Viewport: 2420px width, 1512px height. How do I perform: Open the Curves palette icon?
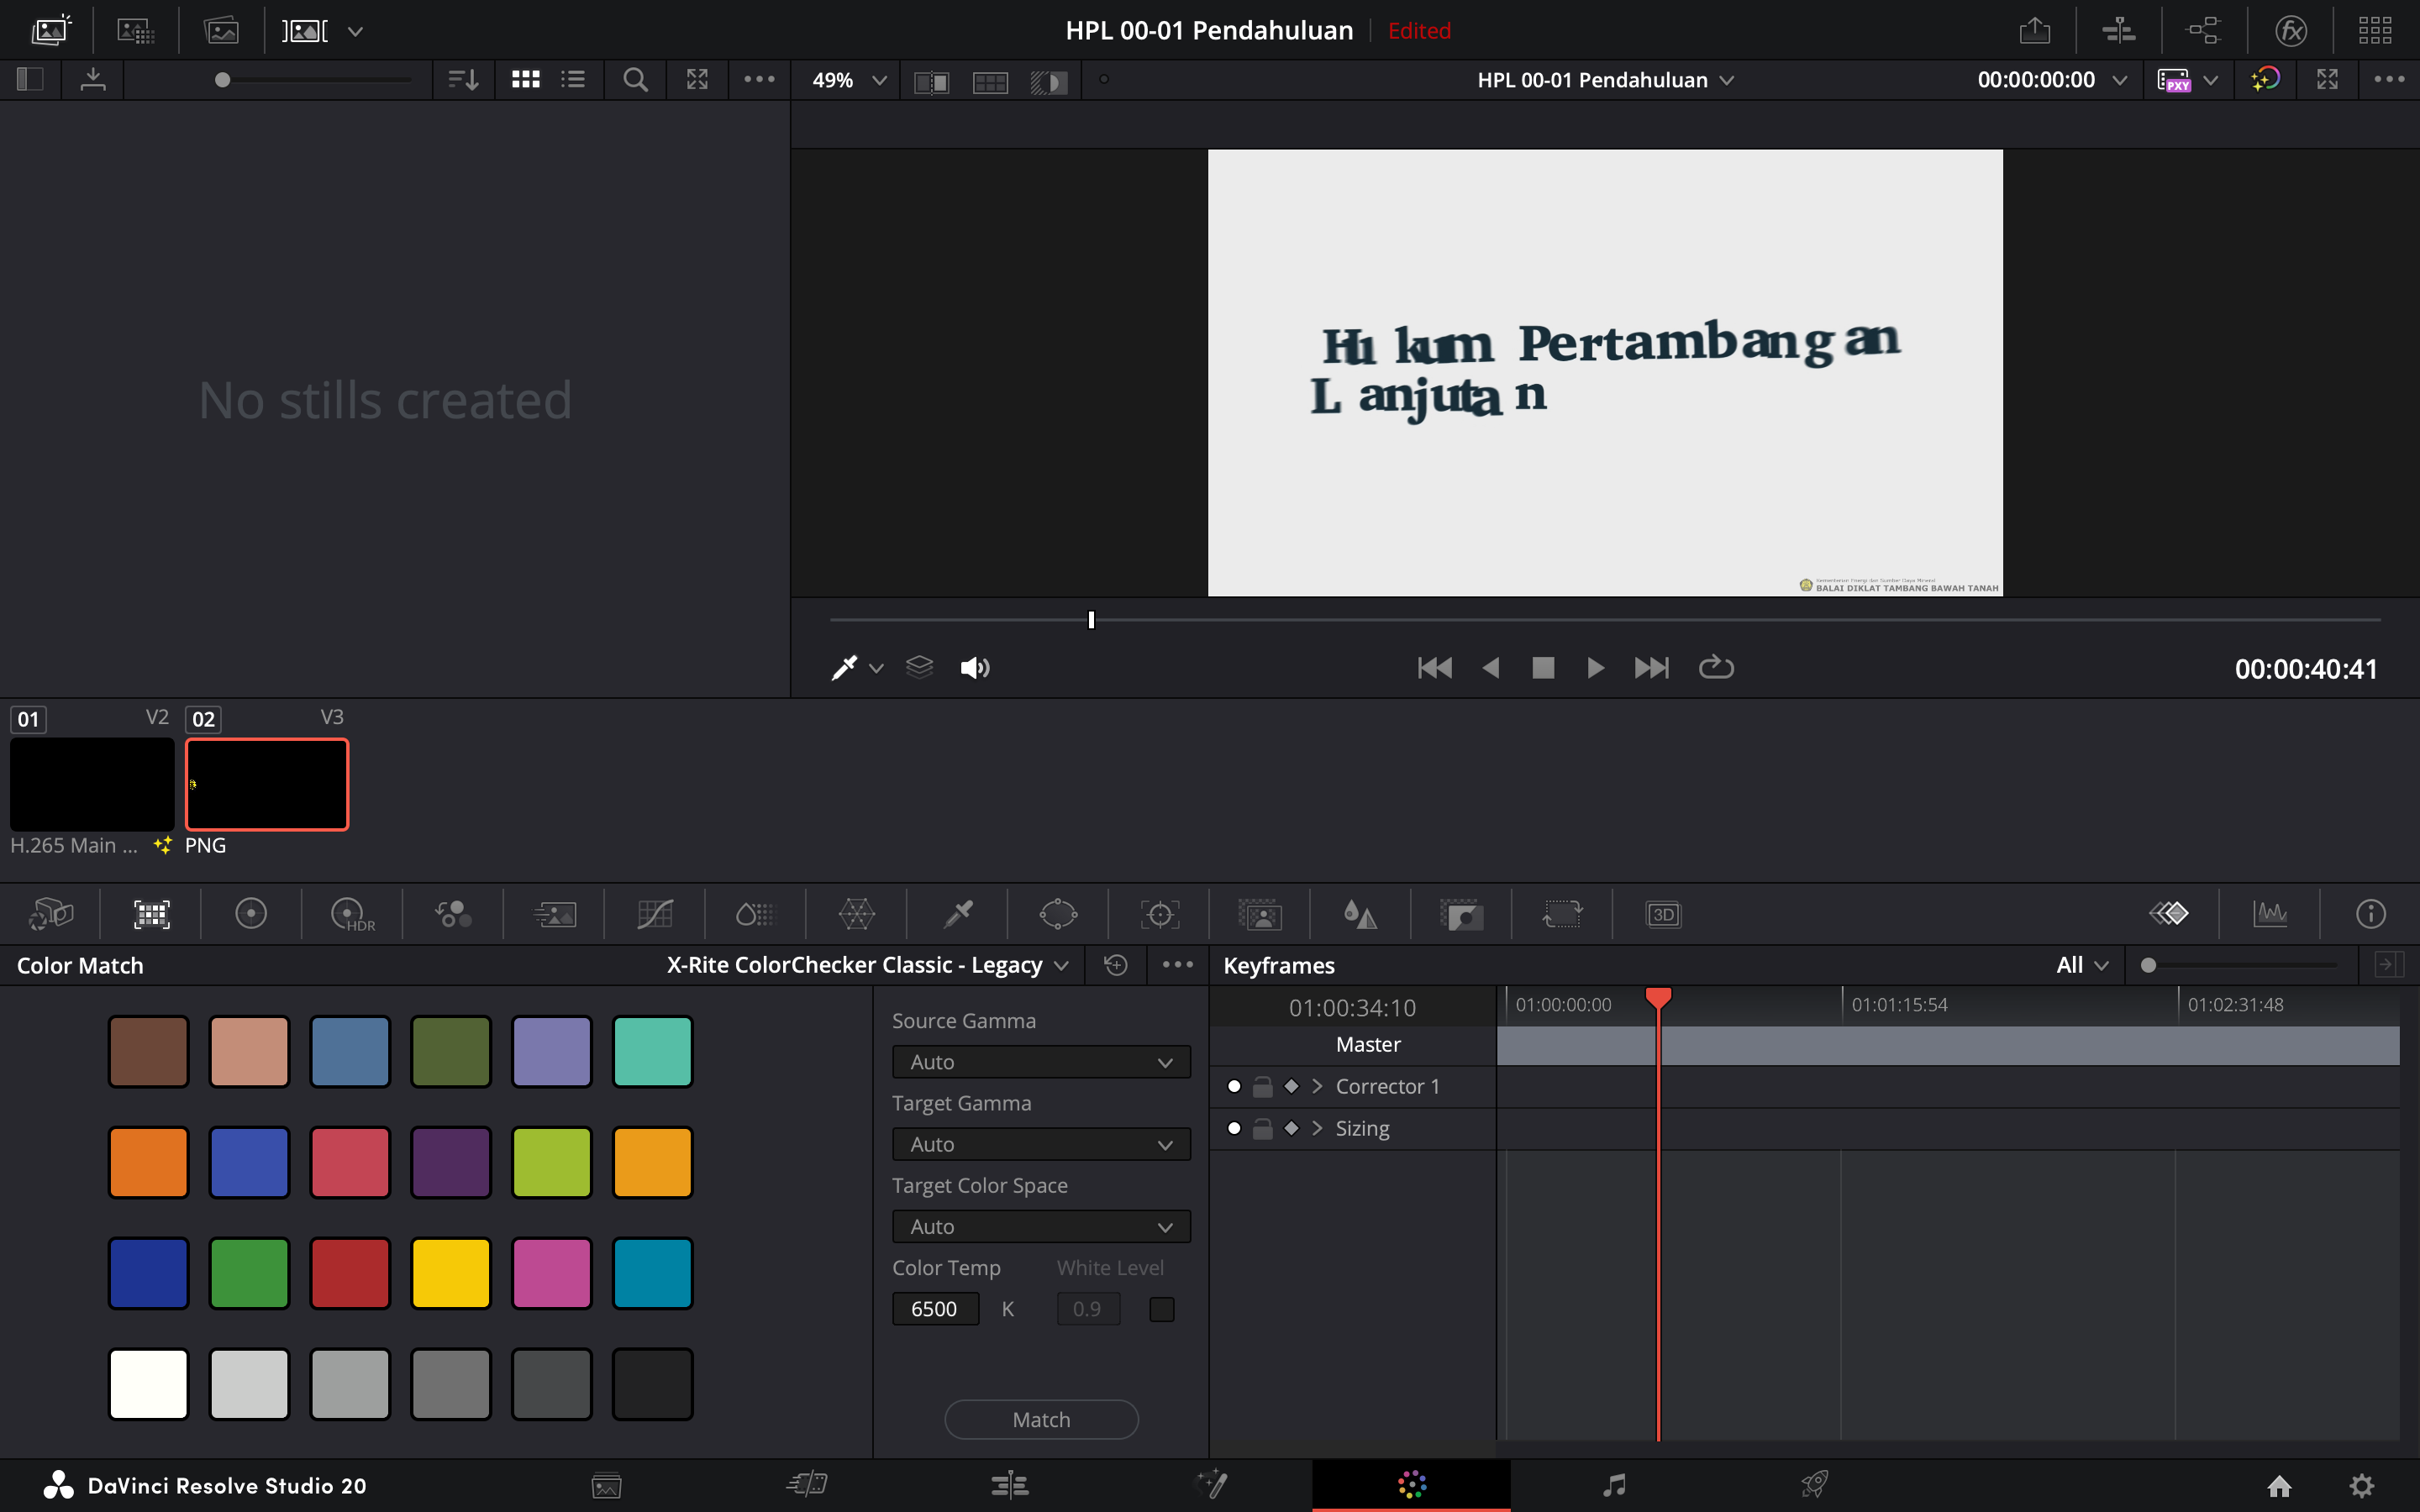click(655, 914)
